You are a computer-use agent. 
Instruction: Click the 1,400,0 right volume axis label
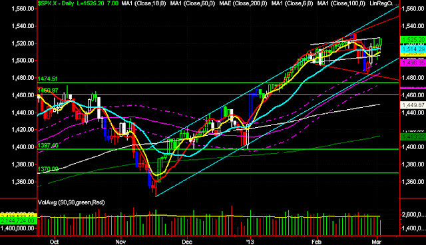tap(414, 228)
